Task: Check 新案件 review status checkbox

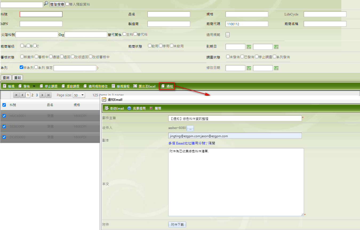Action: click(22, 57)
